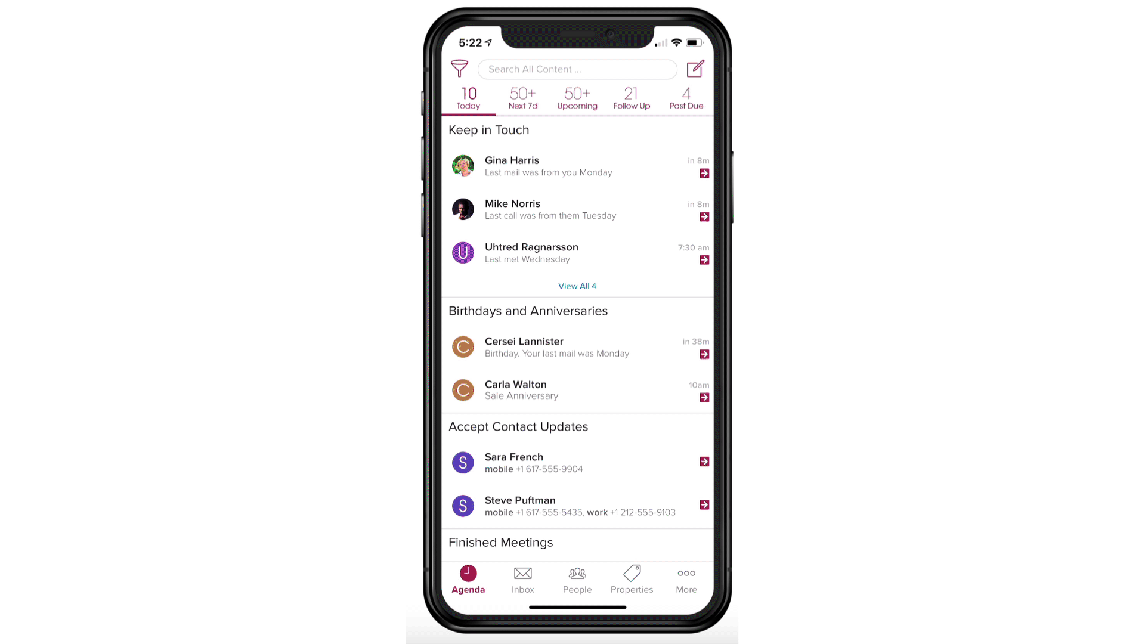
Task: Tap the Follow Up counter badge
Action: pyautogui.click(x=631, y=97)
